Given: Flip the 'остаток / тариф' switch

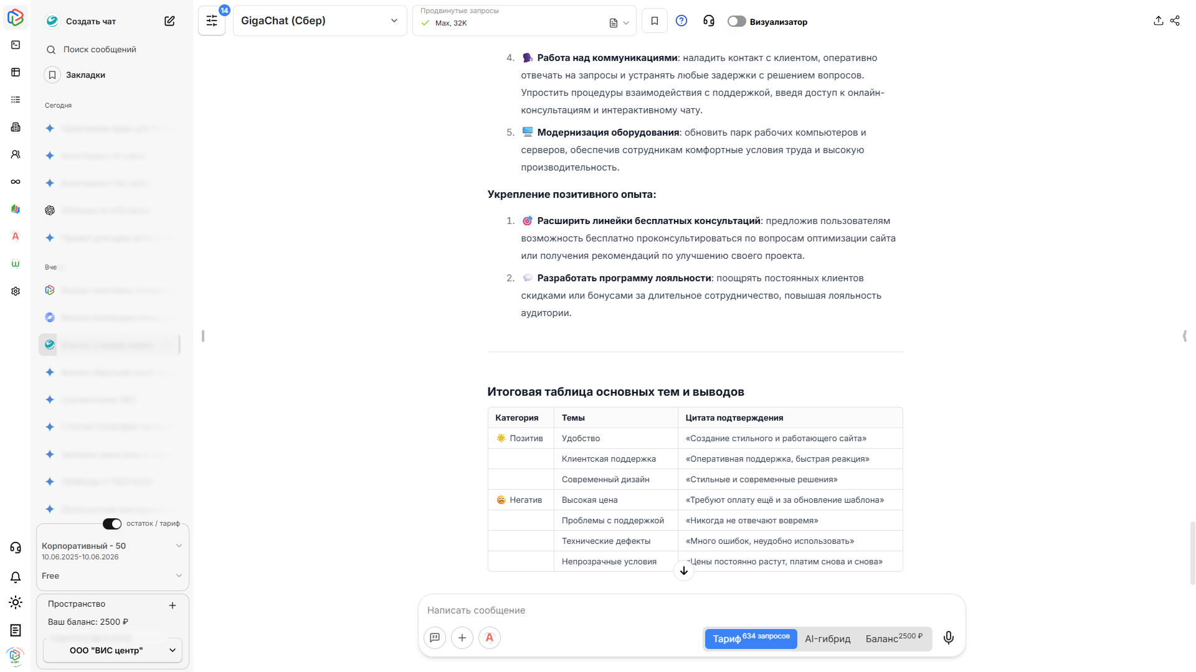Looking at the screenshot, I should coord(112,523).
